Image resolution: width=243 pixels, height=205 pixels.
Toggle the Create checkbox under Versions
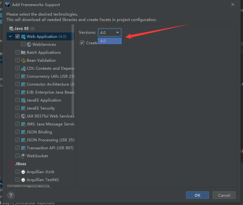pyautogui.click(x=82, y=43)
